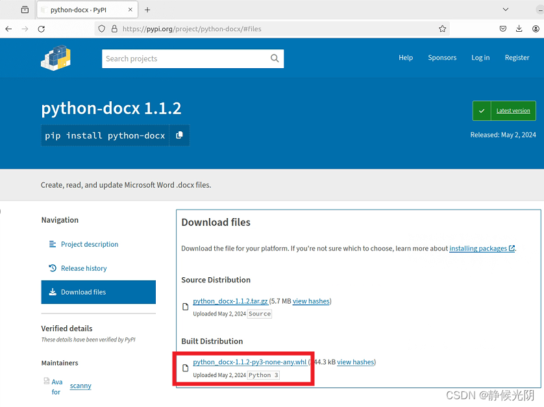Click the Download files heading
This screenshot has width=544, height=407.
tap(216, 223)
